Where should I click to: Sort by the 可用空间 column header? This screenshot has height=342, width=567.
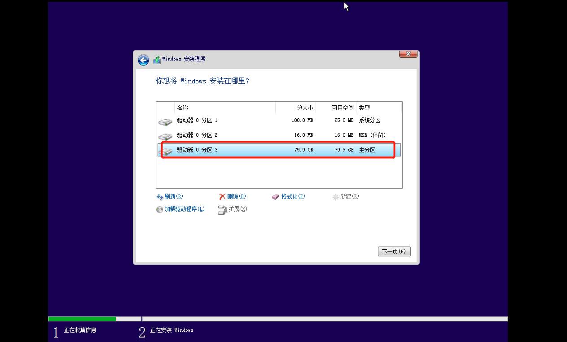(x=336, y=108)
